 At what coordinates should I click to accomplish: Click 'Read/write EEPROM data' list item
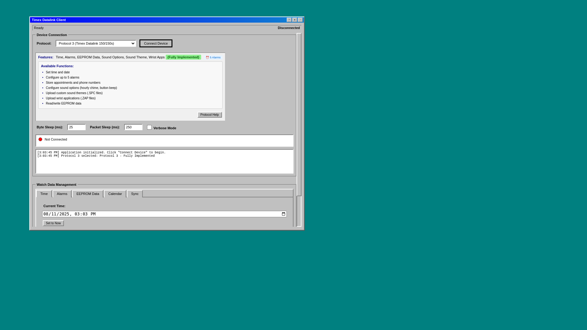[64, 104]
